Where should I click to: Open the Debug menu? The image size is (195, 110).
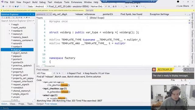pos(42,2)
